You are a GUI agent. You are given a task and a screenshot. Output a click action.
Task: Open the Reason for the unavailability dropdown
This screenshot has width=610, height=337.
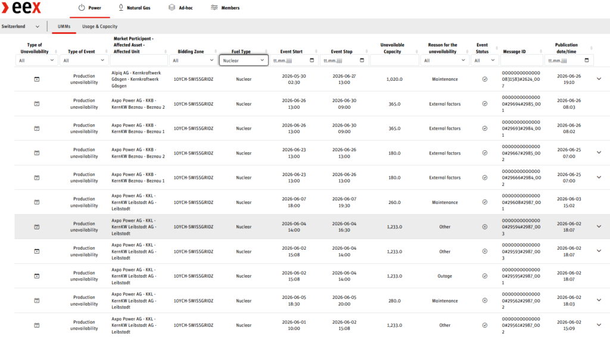point(444,61)
